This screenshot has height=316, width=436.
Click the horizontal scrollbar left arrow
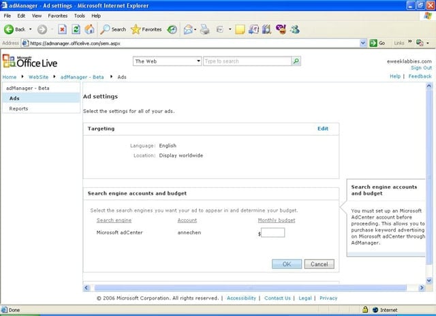click(87, 287)
